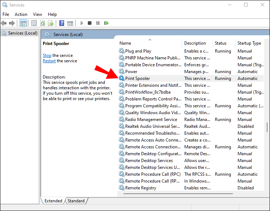Click the Services (Local) header magnifier icon
270x211 pixels.
pyautogui.click(x=48, y=35)
